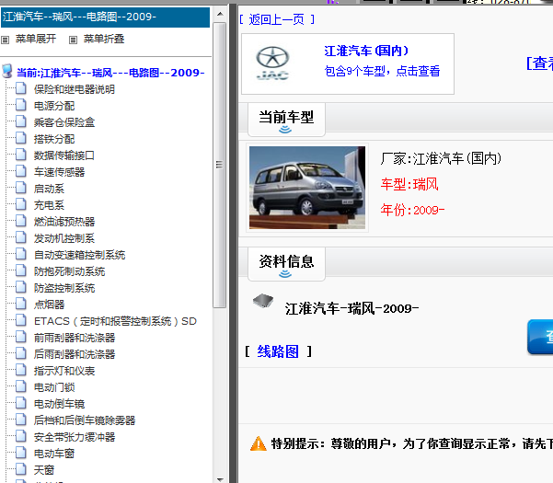This screenshot has height=483, width=553.
Task: Click the tree panel scrollbar thumb
Action: tap(219, 165)
